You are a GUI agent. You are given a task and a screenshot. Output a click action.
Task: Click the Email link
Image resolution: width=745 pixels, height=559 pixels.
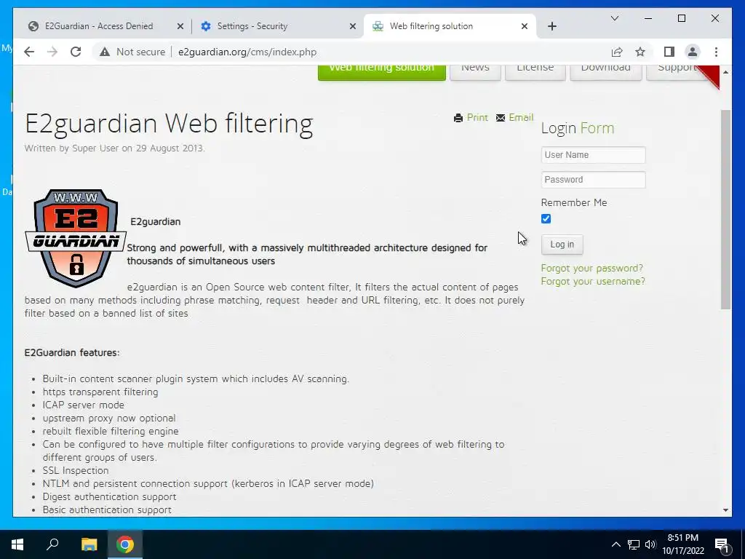coord(521,117)
